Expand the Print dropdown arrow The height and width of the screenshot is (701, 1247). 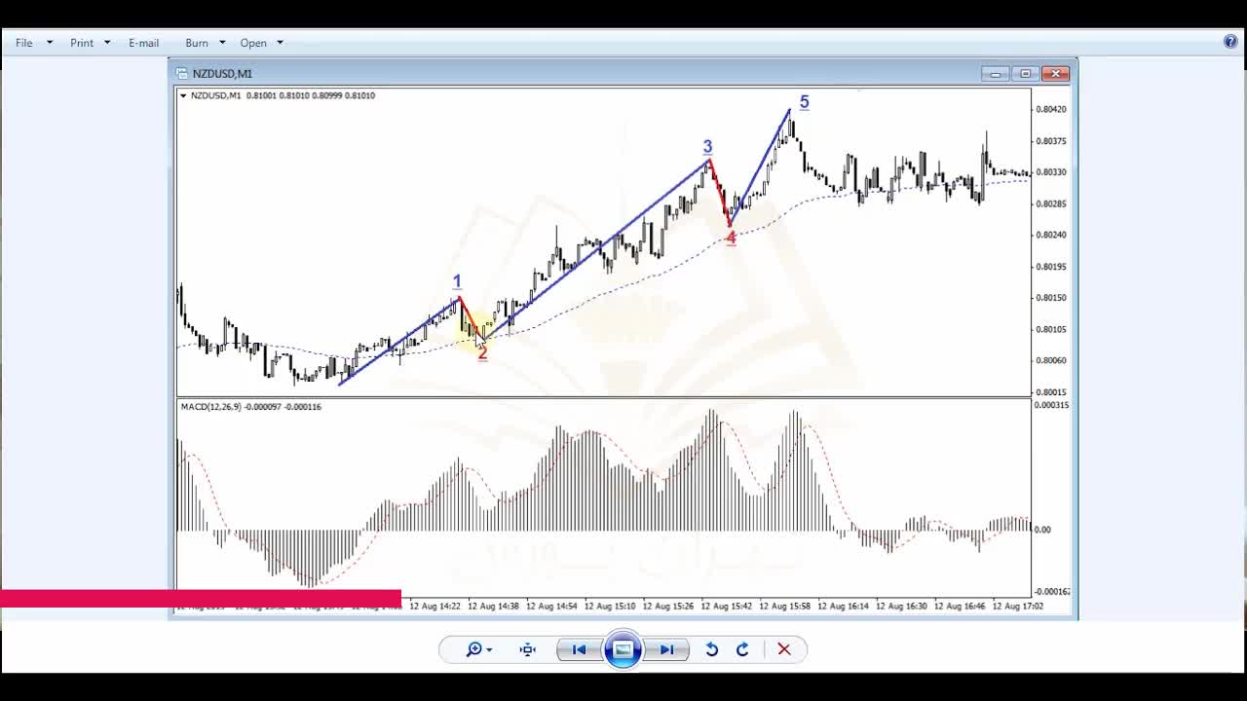(107, 43)
